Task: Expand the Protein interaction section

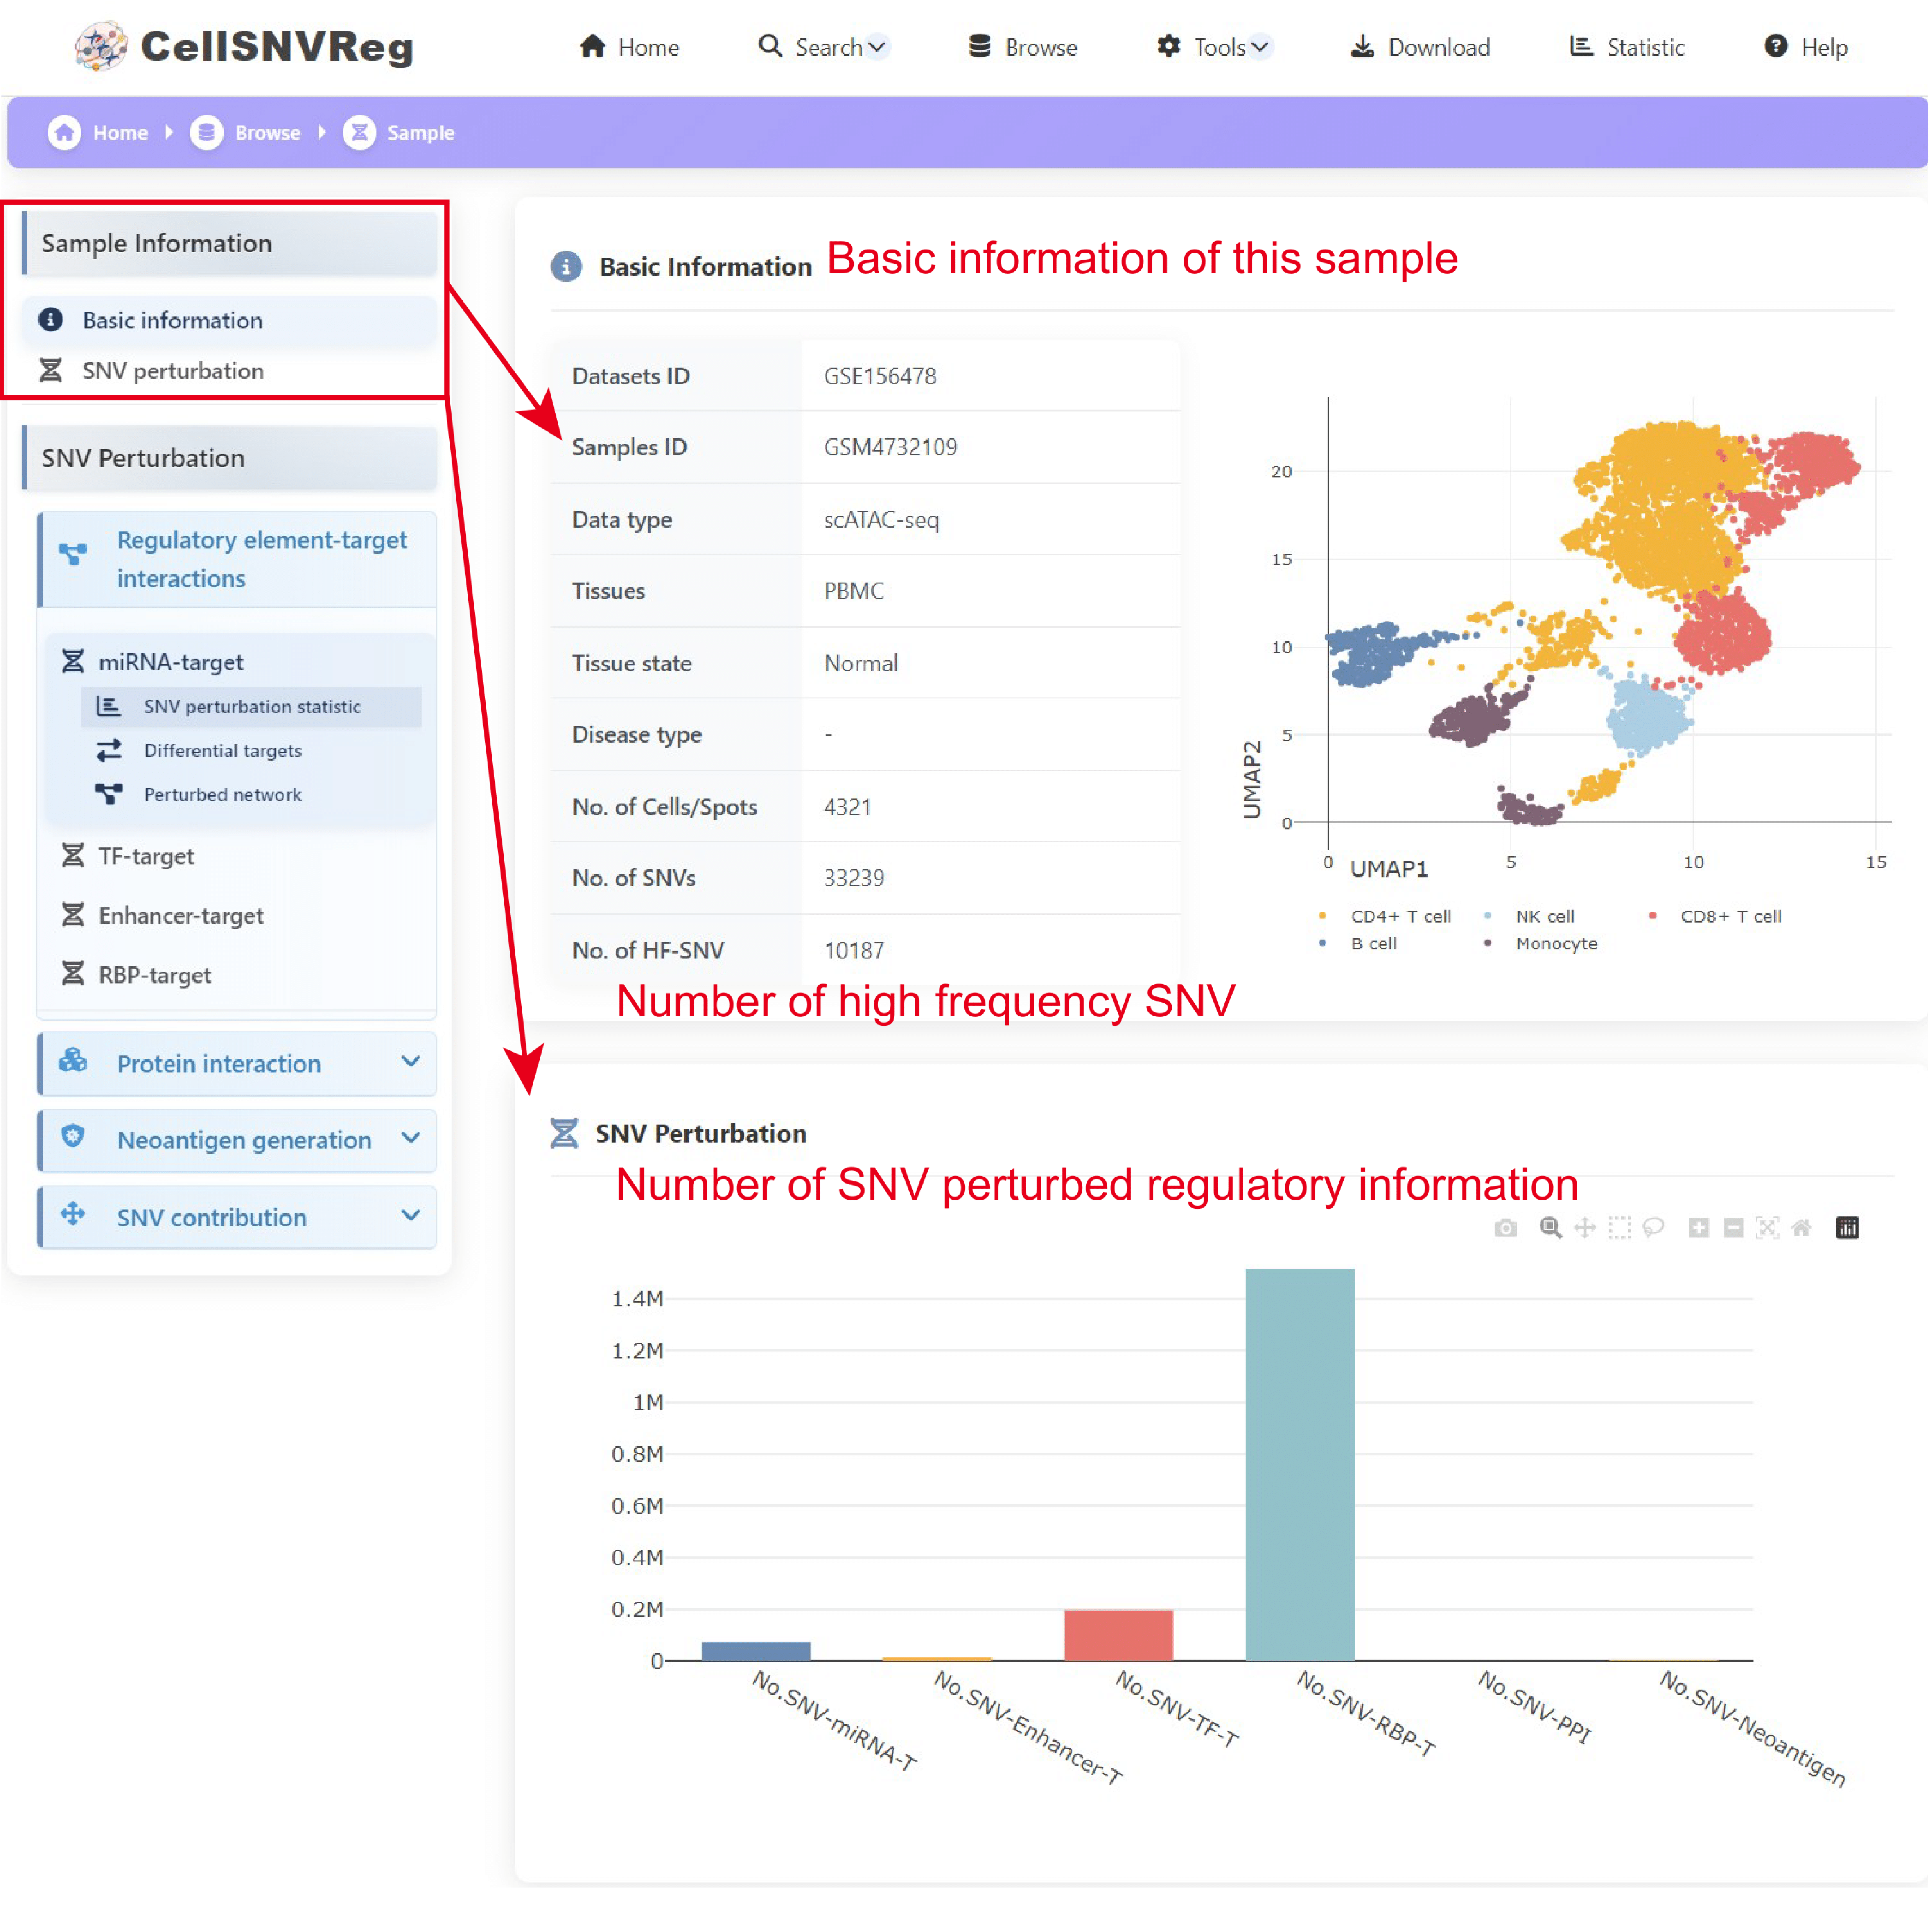Action: (x=237, y=1063)
